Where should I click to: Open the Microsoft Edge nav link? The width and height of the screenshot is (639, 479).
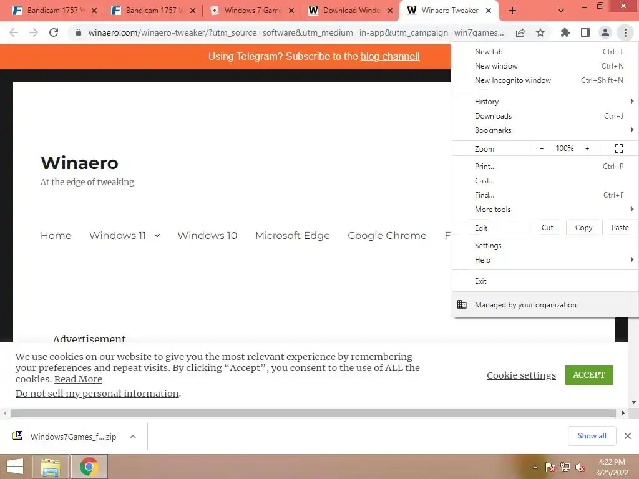tap(293, 235)
